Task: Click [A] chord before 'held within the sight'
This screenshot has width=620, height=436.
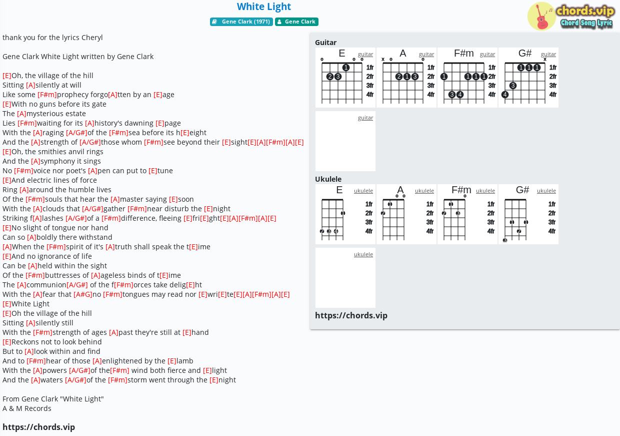Action: click(32, 266)
